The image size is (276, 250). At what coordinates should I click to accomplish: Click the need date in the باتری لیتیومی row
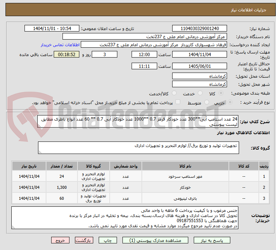[x=29, y=198]
